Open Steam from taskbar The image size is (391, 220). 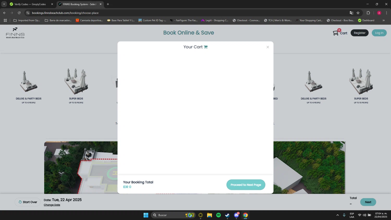(228, 215)
